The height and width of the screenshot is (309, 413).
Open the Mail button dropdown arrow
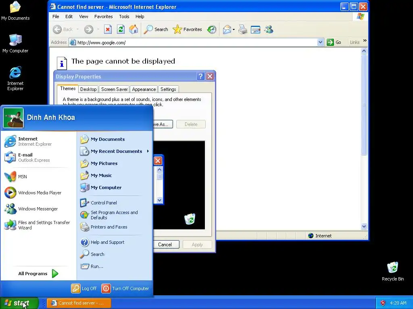[234, 29]
